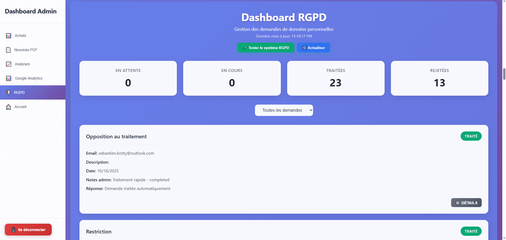This screenshot has width=506, height=240.
Task: Click email sebastien.botty@outlook.com
Action: coord(126,153)
